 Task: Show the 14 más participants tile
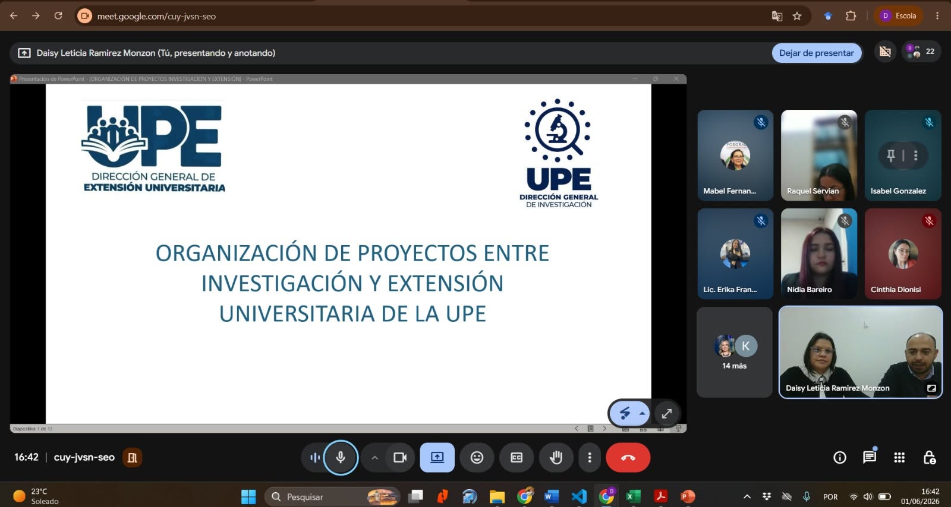click(735, 352)
